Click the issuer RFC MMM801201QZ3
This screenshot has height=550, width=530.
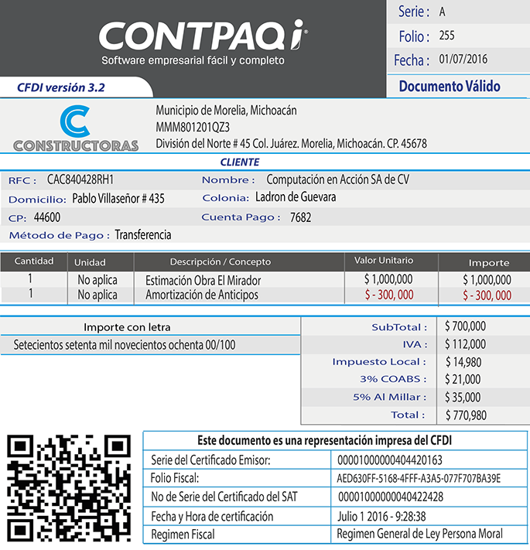pos(193,127)
